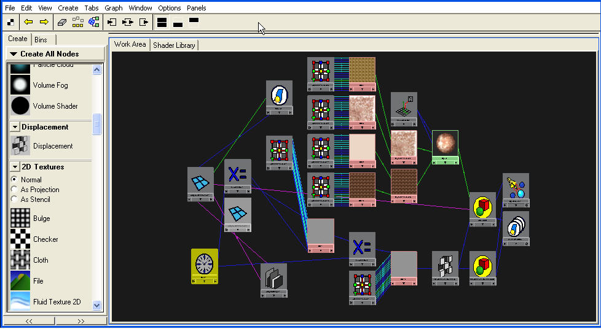This screenshot has height=329, width=601.
Task: Go to next graph with right arrow
Action: [x=44, y=22]
